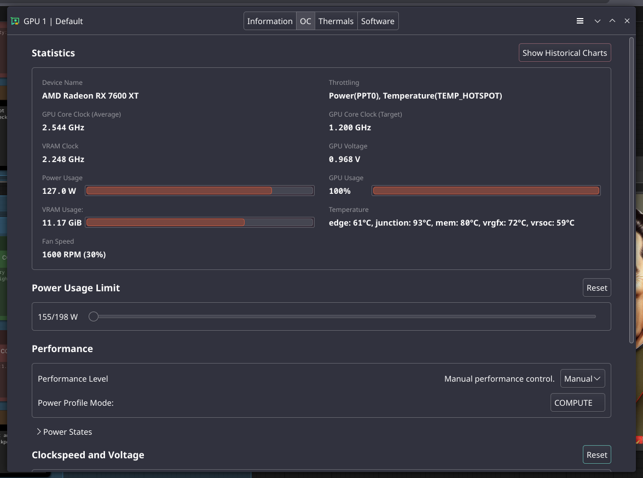The height and width of the screenshot is (478, 643).
Task: Reset the Power Usage Limit
Action: tap(596, 288)
